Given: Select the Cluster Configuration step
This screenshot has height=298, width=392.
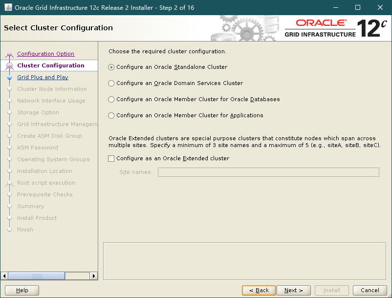Looking at the screenshot, I should point(51,65).
